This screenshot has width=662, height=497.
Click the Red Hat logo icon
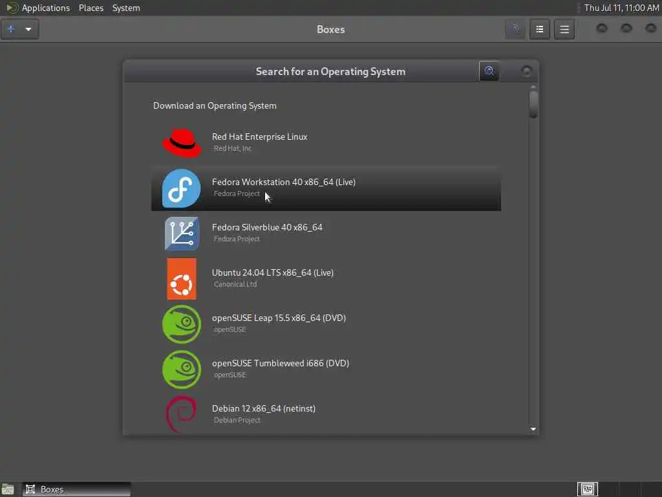[x=182, y=143]
